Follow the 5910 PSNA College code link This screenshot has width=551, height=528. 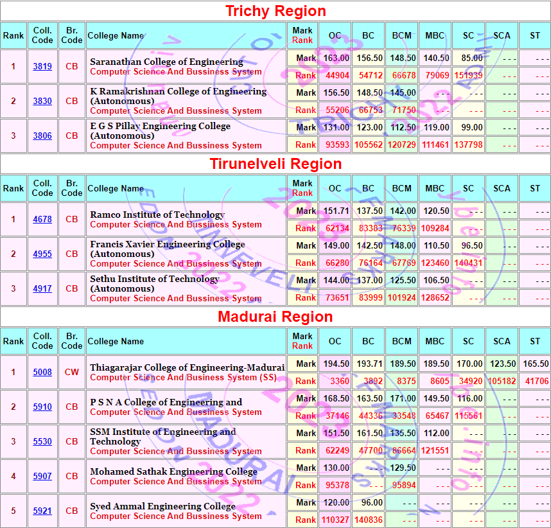point(42,407)
